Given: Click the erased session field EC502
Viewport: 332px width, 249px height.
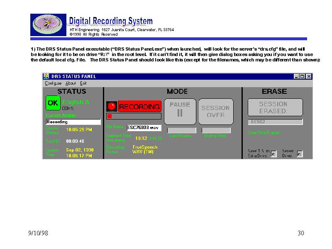Looking at the screenshot, I should click(275, 122).
